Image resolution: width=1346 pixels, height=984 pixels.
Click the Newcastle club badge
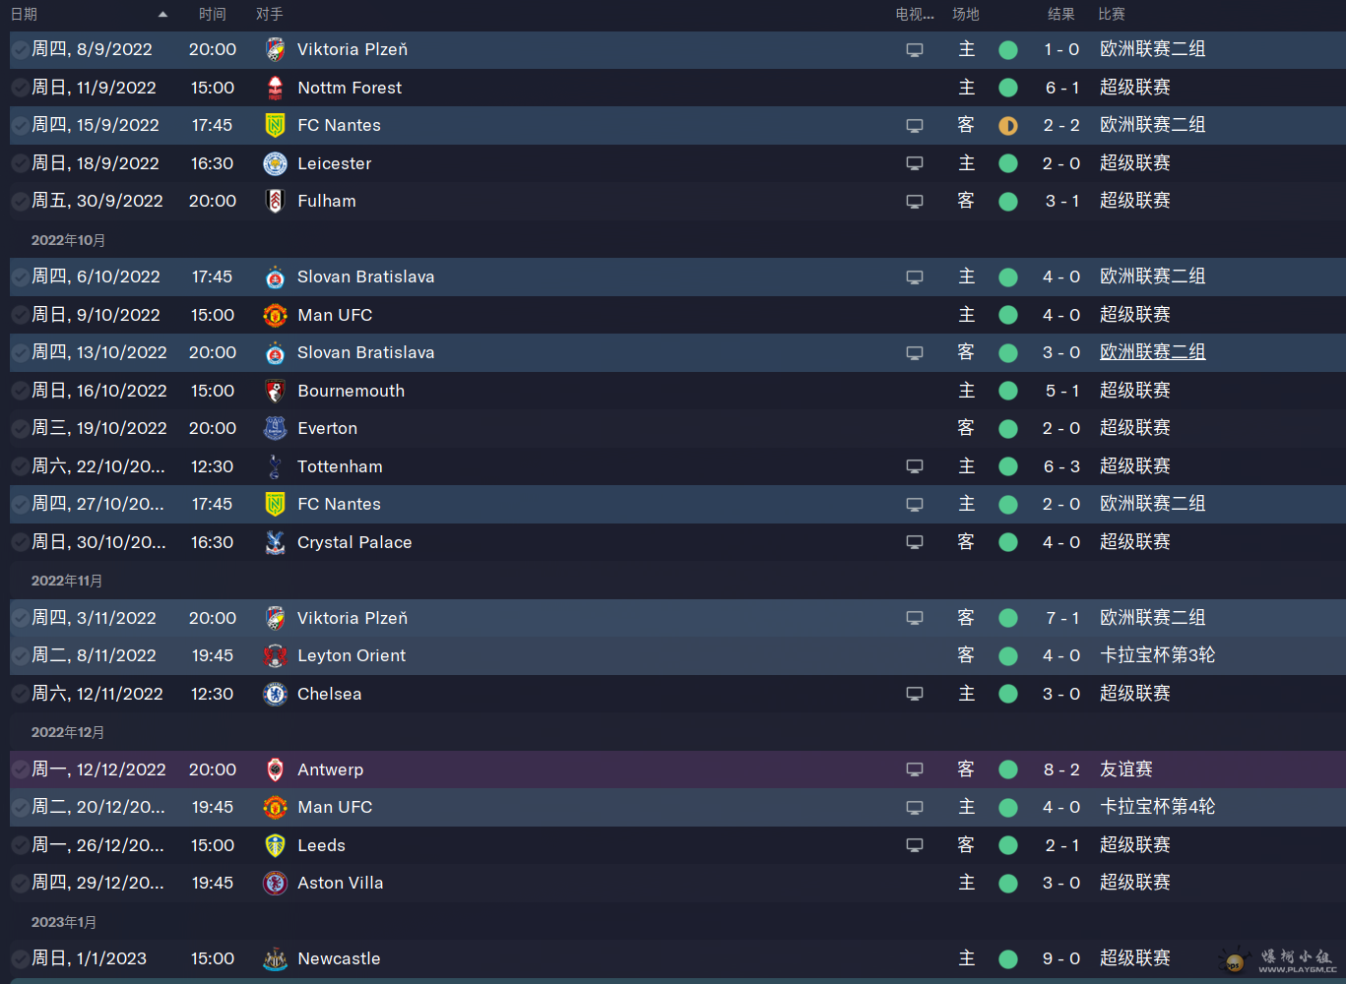(x=276, y=958)
